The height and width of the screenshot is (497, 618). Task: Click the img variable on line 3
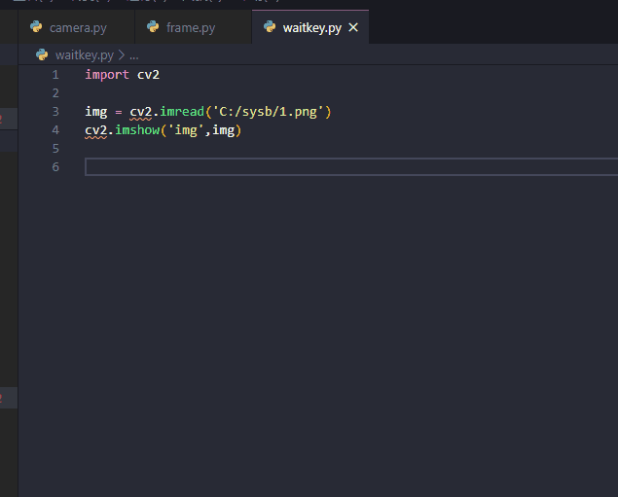pyautogui.click(x=95, y=112)
